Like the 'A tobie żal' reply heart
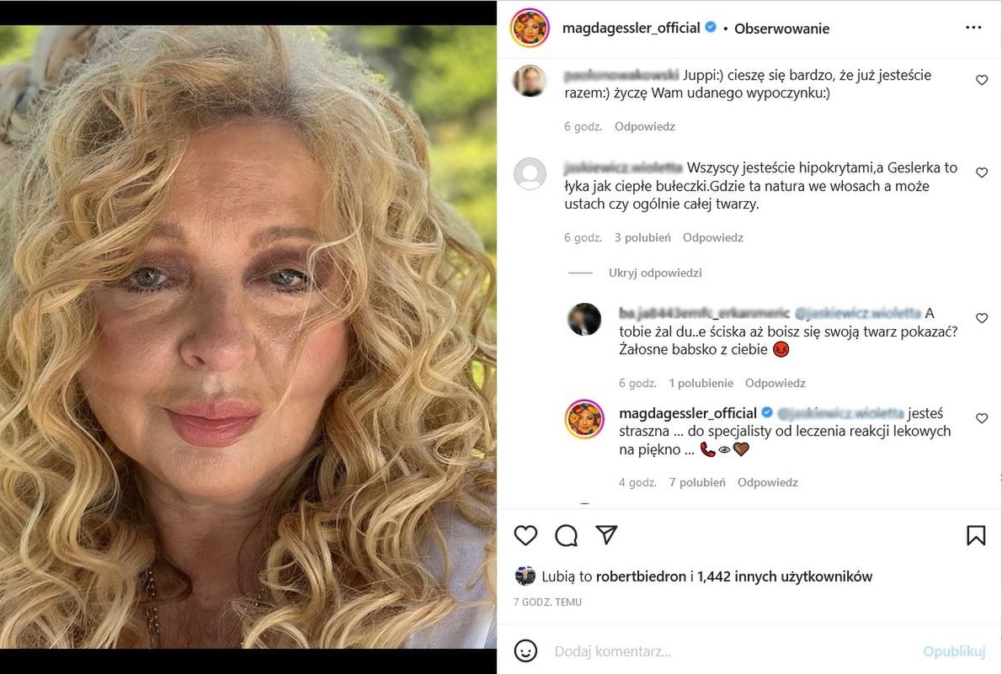Screen dimensions: 1002x674 point(981,318)
